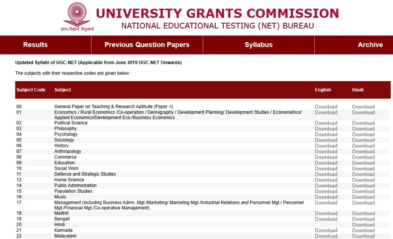Download English Music syllabus
This screenshot has height=239, width=393.
(326, 197)
